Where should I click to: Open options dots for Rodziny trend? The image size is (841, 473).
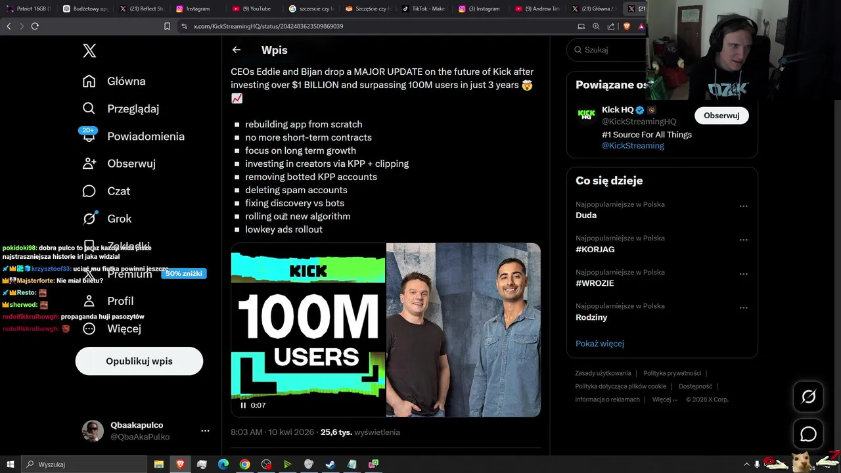[x=744, y=307]
